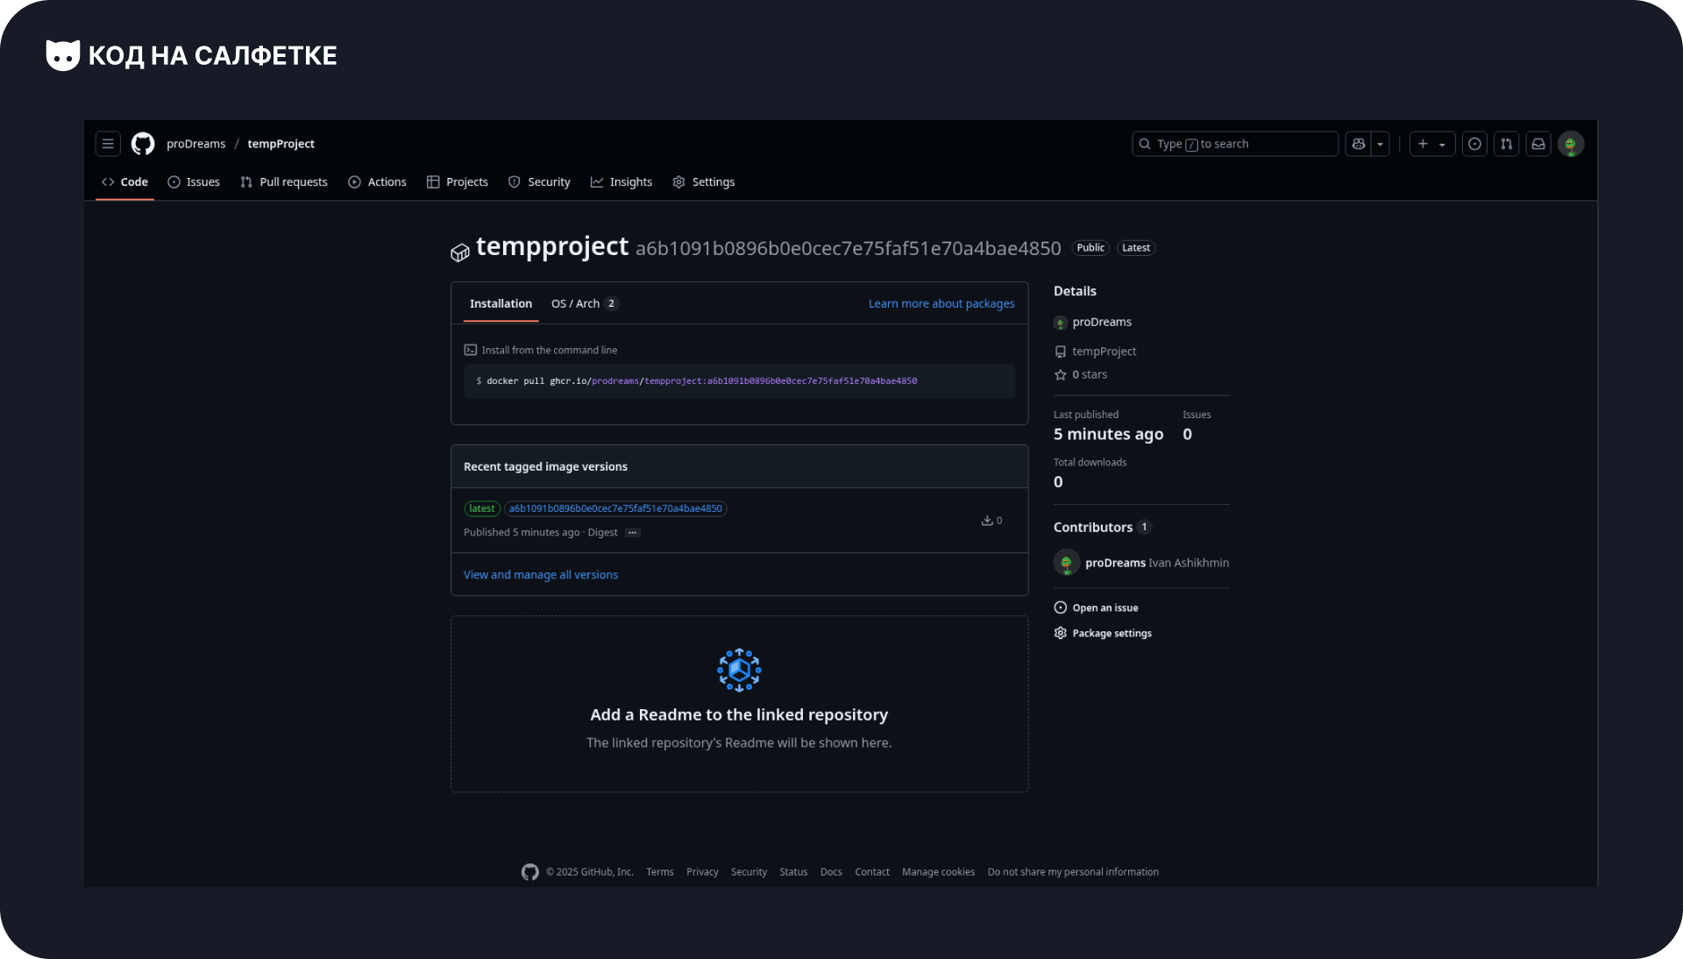1683x959 pixels.
Task: Click the package cube icon by title
Action: (x=460, y=253)
